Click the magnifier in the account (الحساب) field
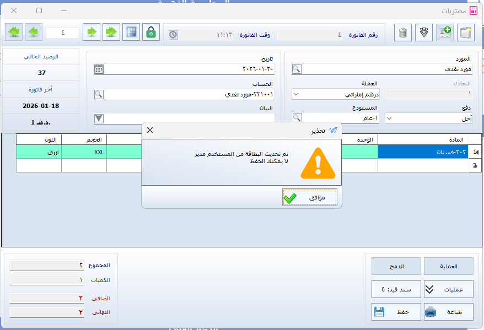The image size is (484, 330). [x=99, y=94]
